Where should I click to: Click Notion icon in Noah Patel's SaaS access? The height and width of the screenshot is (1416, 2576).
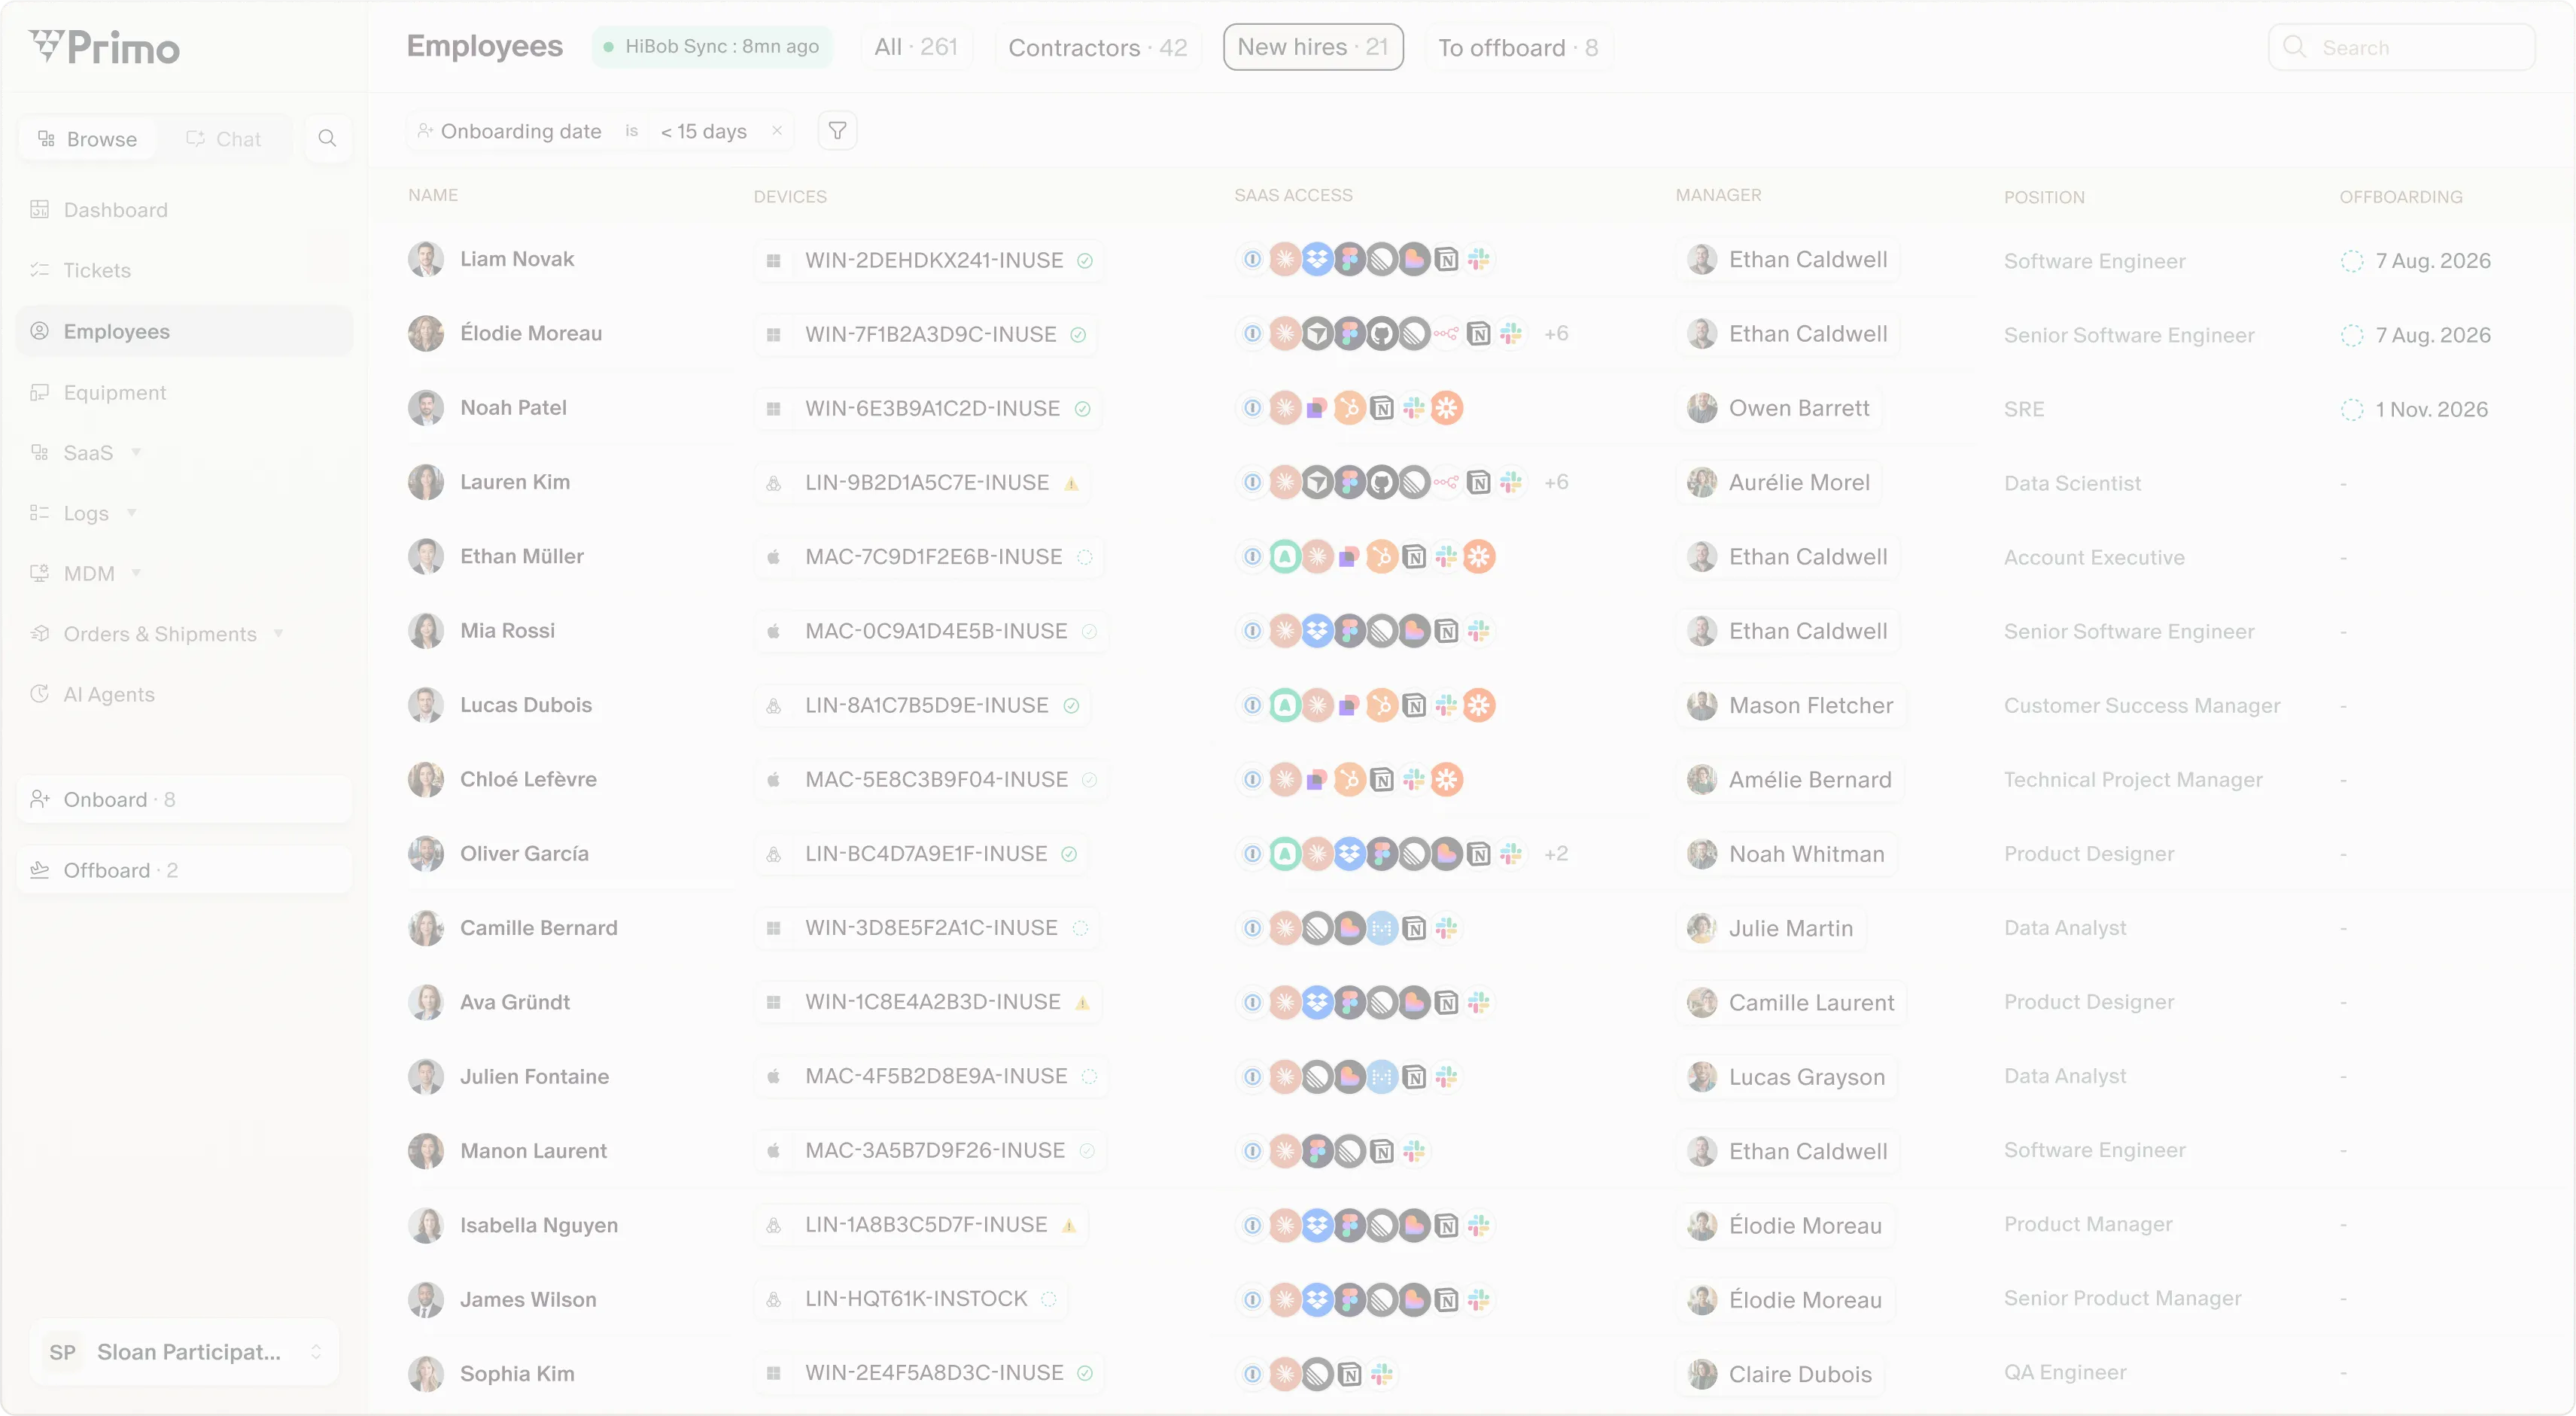point(1382,407)
